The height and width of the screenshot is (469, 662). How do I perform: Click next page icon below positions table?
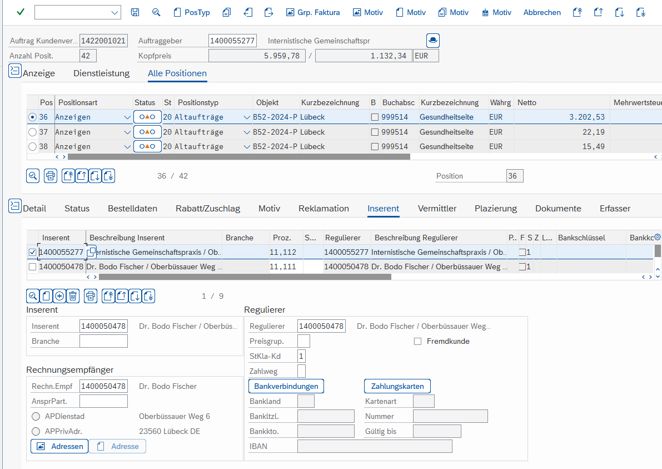tap(96, 176)
